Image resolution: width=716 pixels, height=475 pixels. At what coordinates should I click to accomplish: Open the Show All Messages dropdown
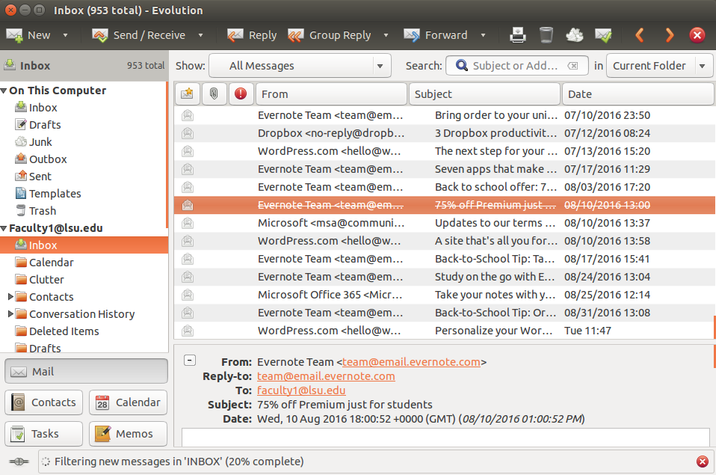pyautogui.click(x=300, y=66)
